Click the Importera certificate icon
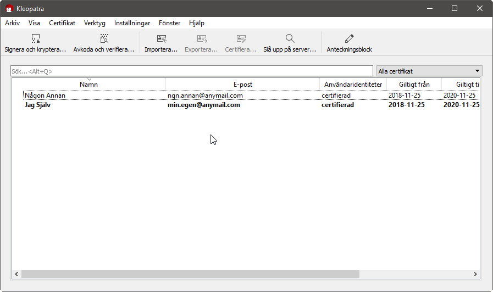 tap(161, 39)
